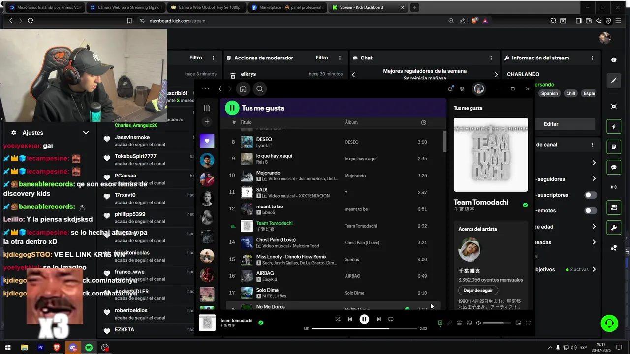Toggle repeat in the Spotify player
Image resolution: width=630 pixels, height=354 pixels.
click(391, 319)
